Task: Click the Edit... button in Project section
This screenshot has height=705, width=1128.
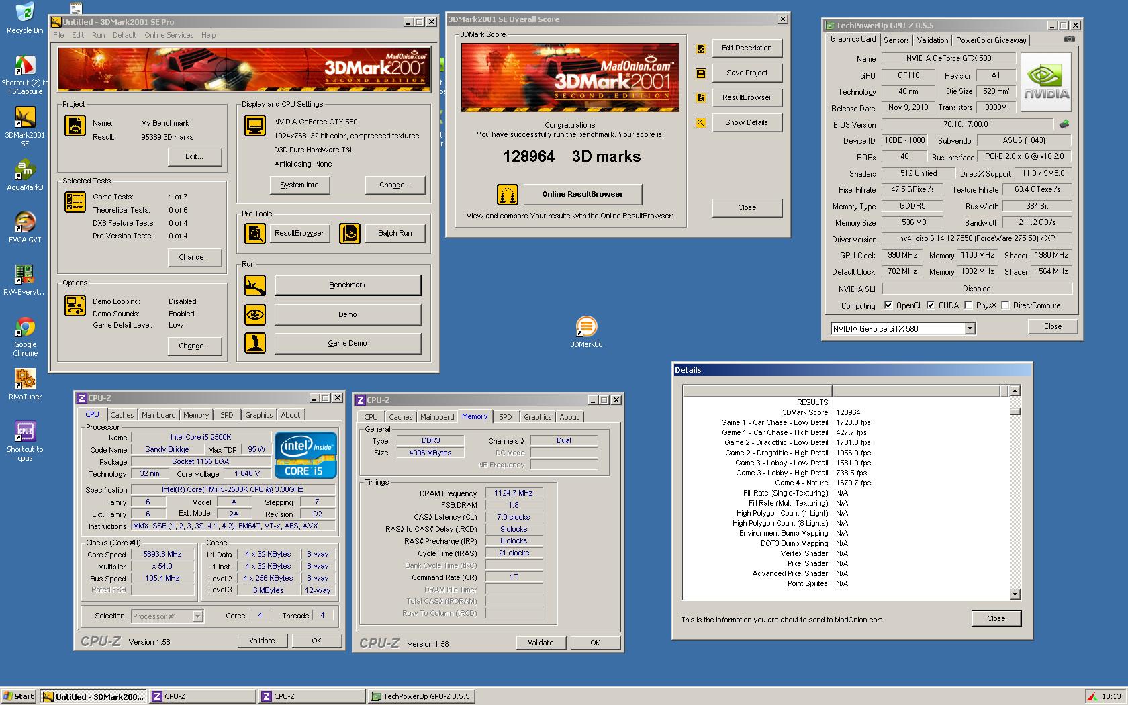Action: click(195, 156)
